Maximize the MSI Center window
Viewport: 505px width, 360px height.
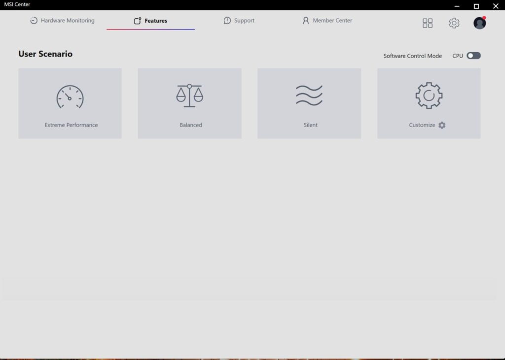pos(476,6)
